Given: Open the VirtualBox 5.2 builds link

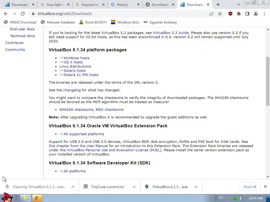Looking at the screenshot, I should click(x=171, y=33).
